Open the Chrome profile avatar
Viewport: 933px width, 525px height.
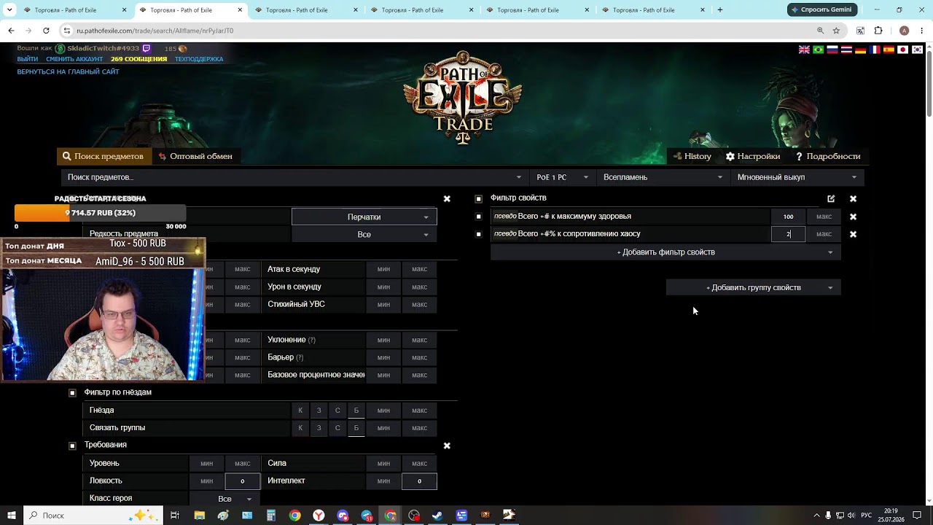click(x=904, y=31)
